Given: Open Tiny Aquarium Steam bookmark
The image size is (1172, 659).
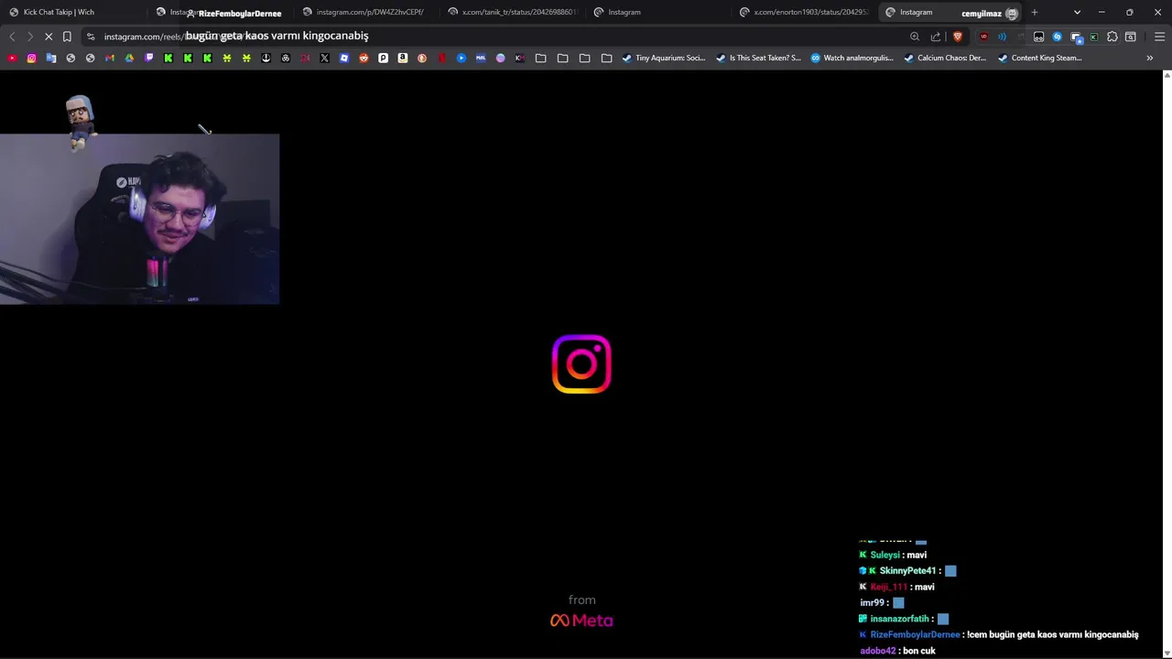Looking at the screenshot, I should pyautogui.click(x=664, y=58).
